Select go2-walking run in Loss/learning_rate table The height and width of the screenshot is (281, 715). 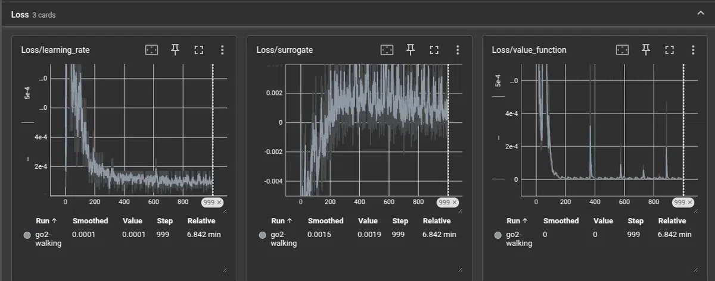coord(49,239)
